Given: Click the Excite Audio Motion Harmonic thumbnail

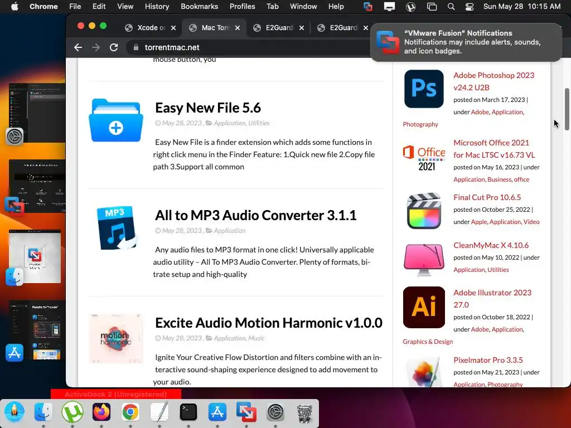Looking at the screenshot, I should tap(116, 338).
